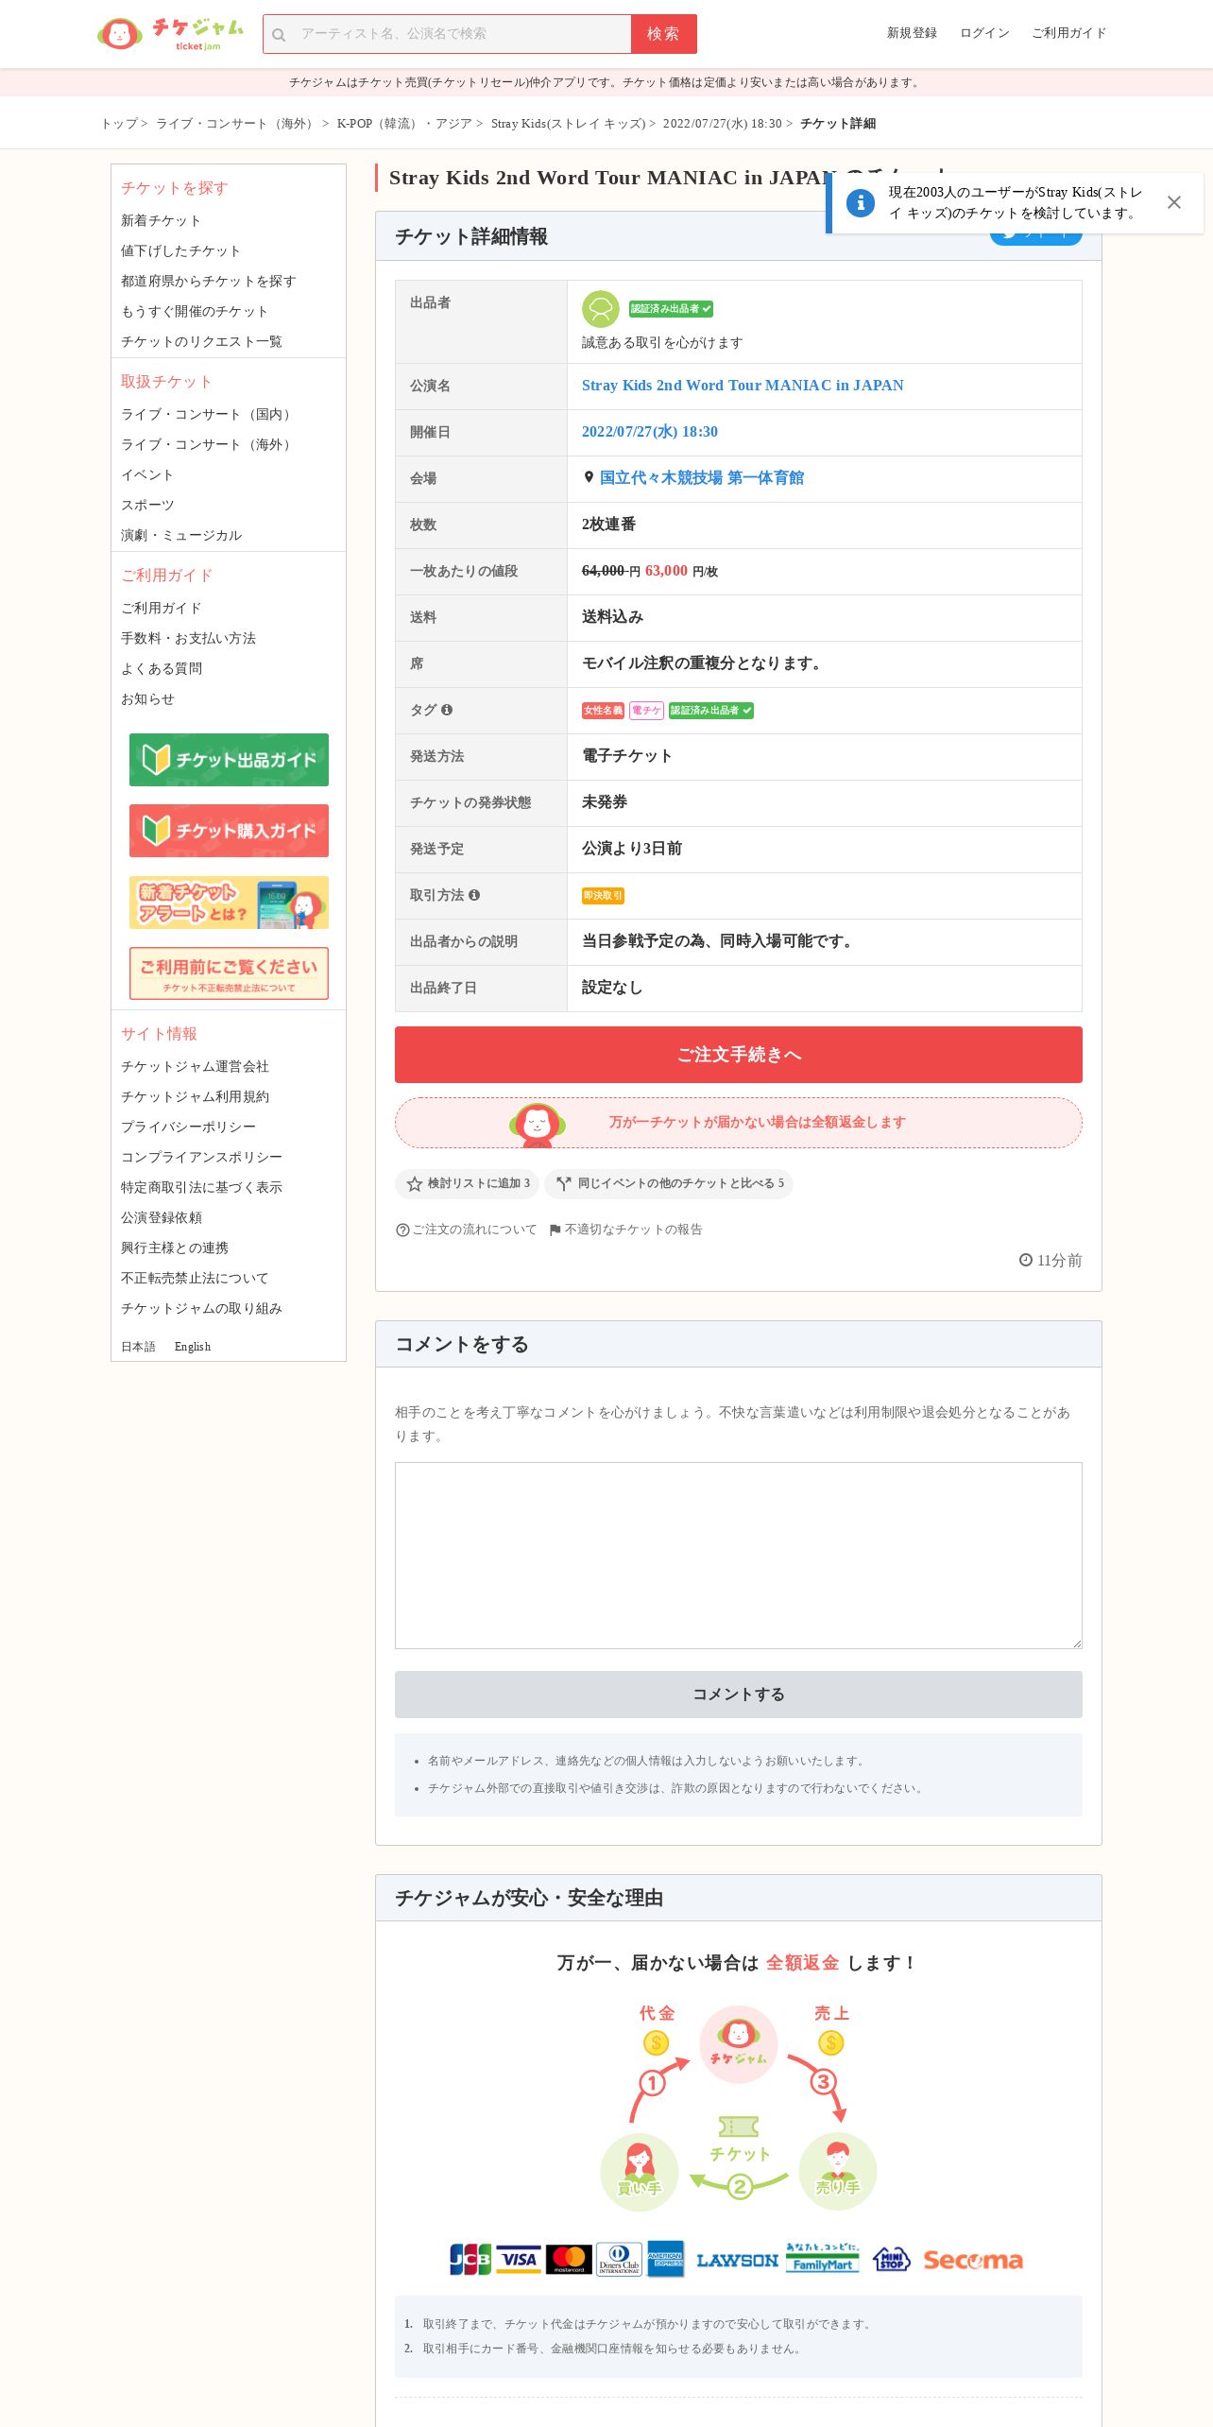The height and width of the screenshot is (2427, 1213).
Task: Click the clock icon near 11分前
Action: tap(1026, 1260)
